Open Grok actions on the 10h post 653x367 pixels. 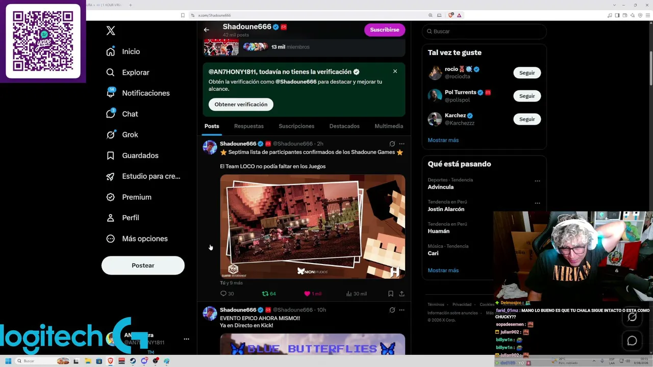coord(392,310)
